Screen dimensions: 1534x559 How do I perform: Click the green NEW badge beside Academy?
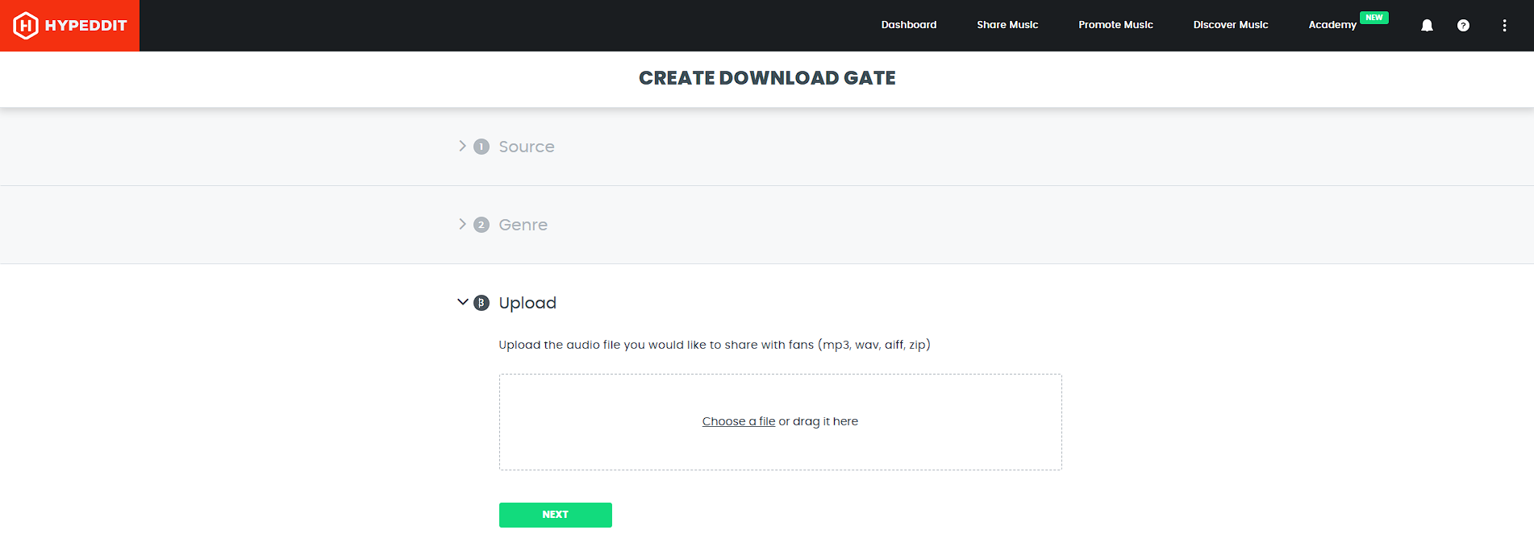1374,18
